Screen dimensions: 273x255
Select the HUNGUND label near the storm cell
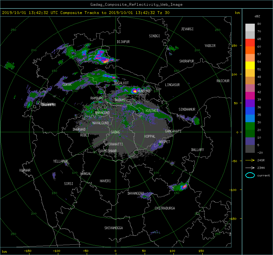(144, 91)
